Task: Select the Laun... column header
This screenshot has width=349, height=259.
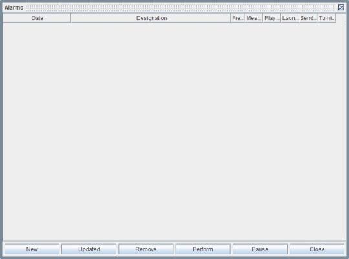Action: coord(290,18)
